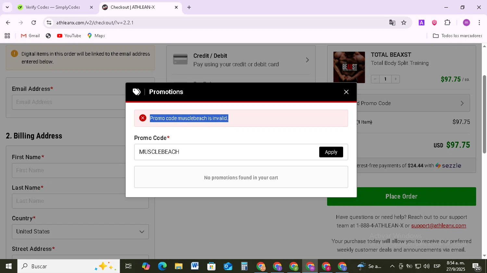This screenshot has width=487, height=273.
Task: Show hidden system tray icons
Action: click(x=392, y=266)
